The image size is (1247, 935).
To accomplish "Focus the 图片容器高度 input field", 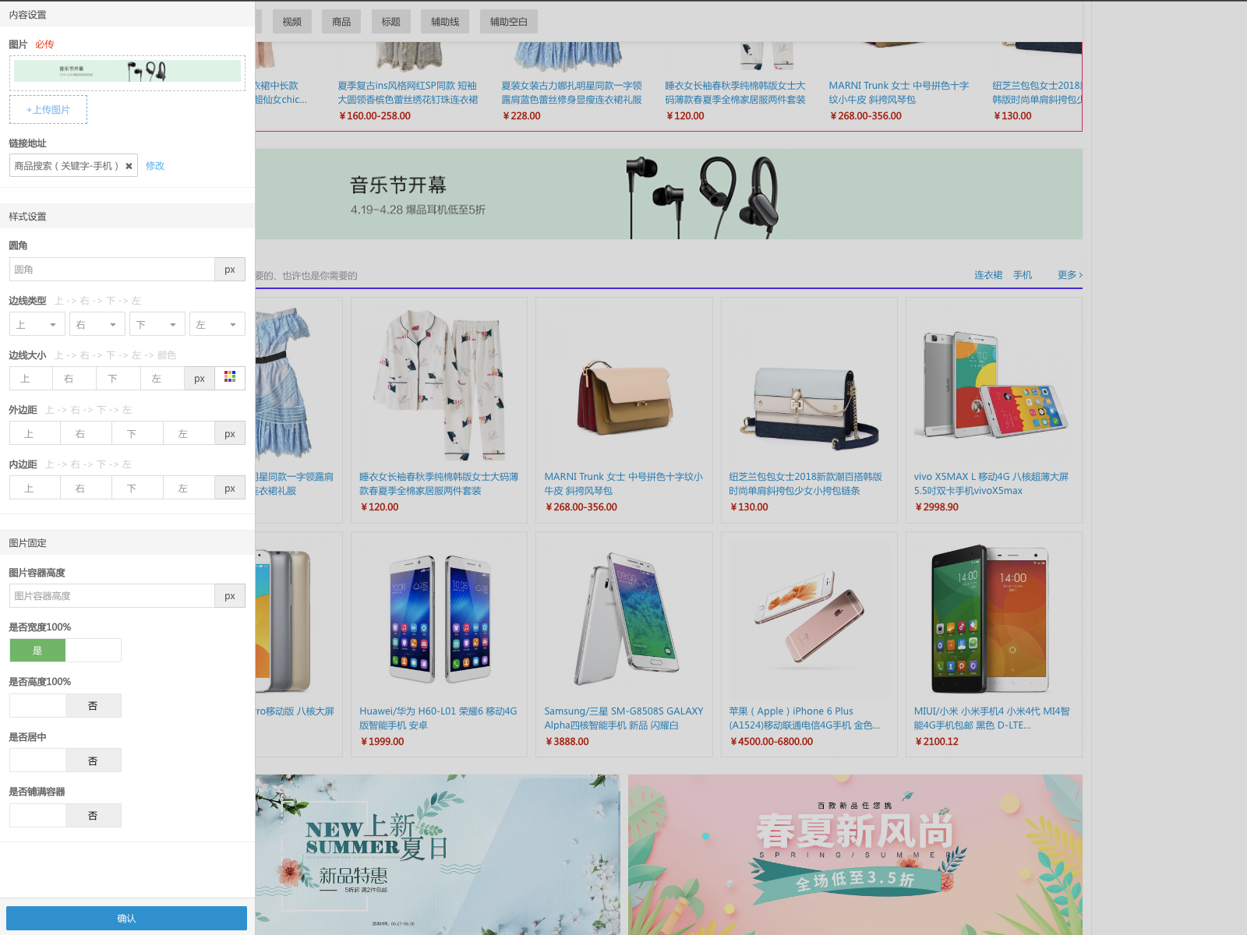I will [112, 596].
